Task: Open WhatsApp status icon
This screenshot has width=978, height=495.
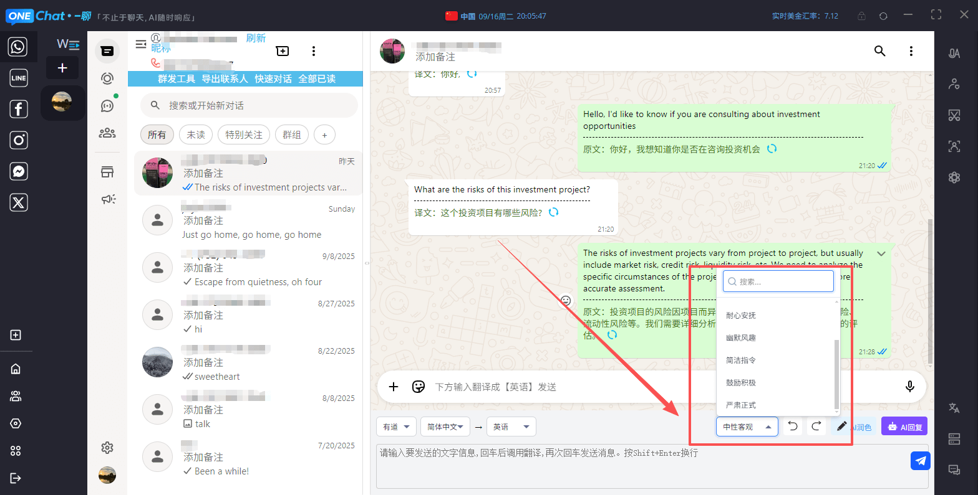Action: pyautogui.click(x=107, y=78)
